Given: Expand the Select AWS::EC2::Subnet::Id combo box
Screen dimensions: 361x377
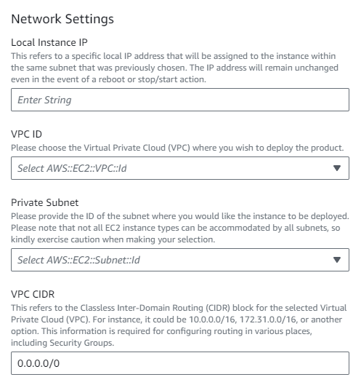Looking at the screenshot, I should click(180, 260).
